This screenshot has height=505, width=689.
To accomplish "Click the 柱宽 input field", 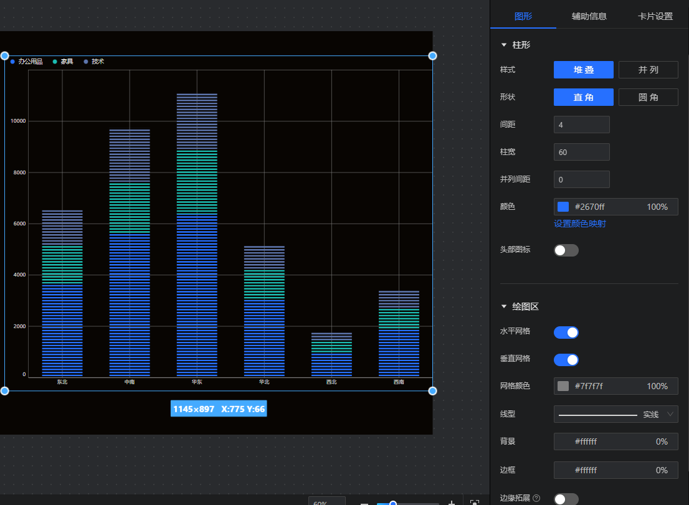I will [581, 152].
